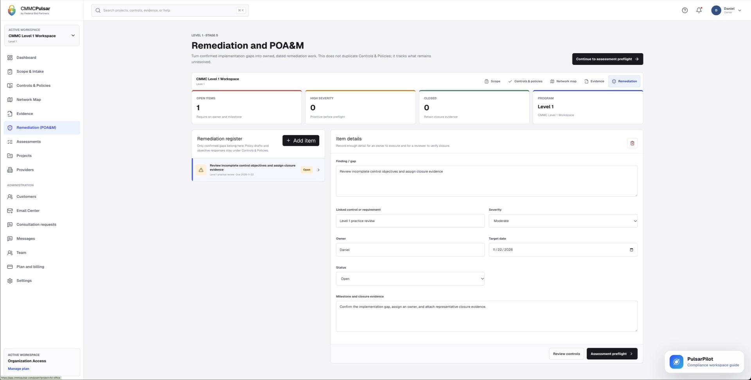Open the Manage plan link
The height and width of the screenshot is (380, 751).
18,369
